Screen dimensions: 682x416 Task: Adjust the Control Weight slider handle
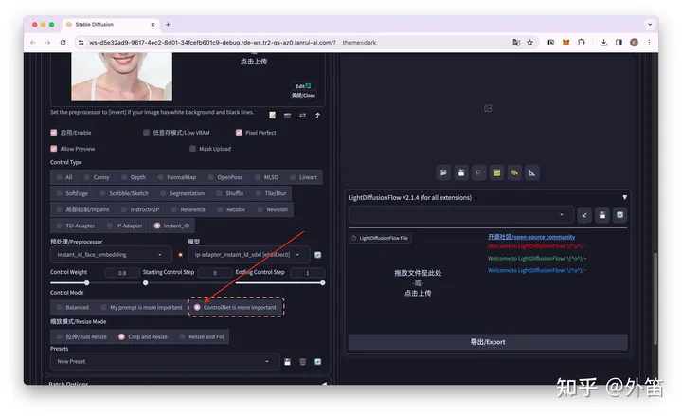tap(86, 283)
